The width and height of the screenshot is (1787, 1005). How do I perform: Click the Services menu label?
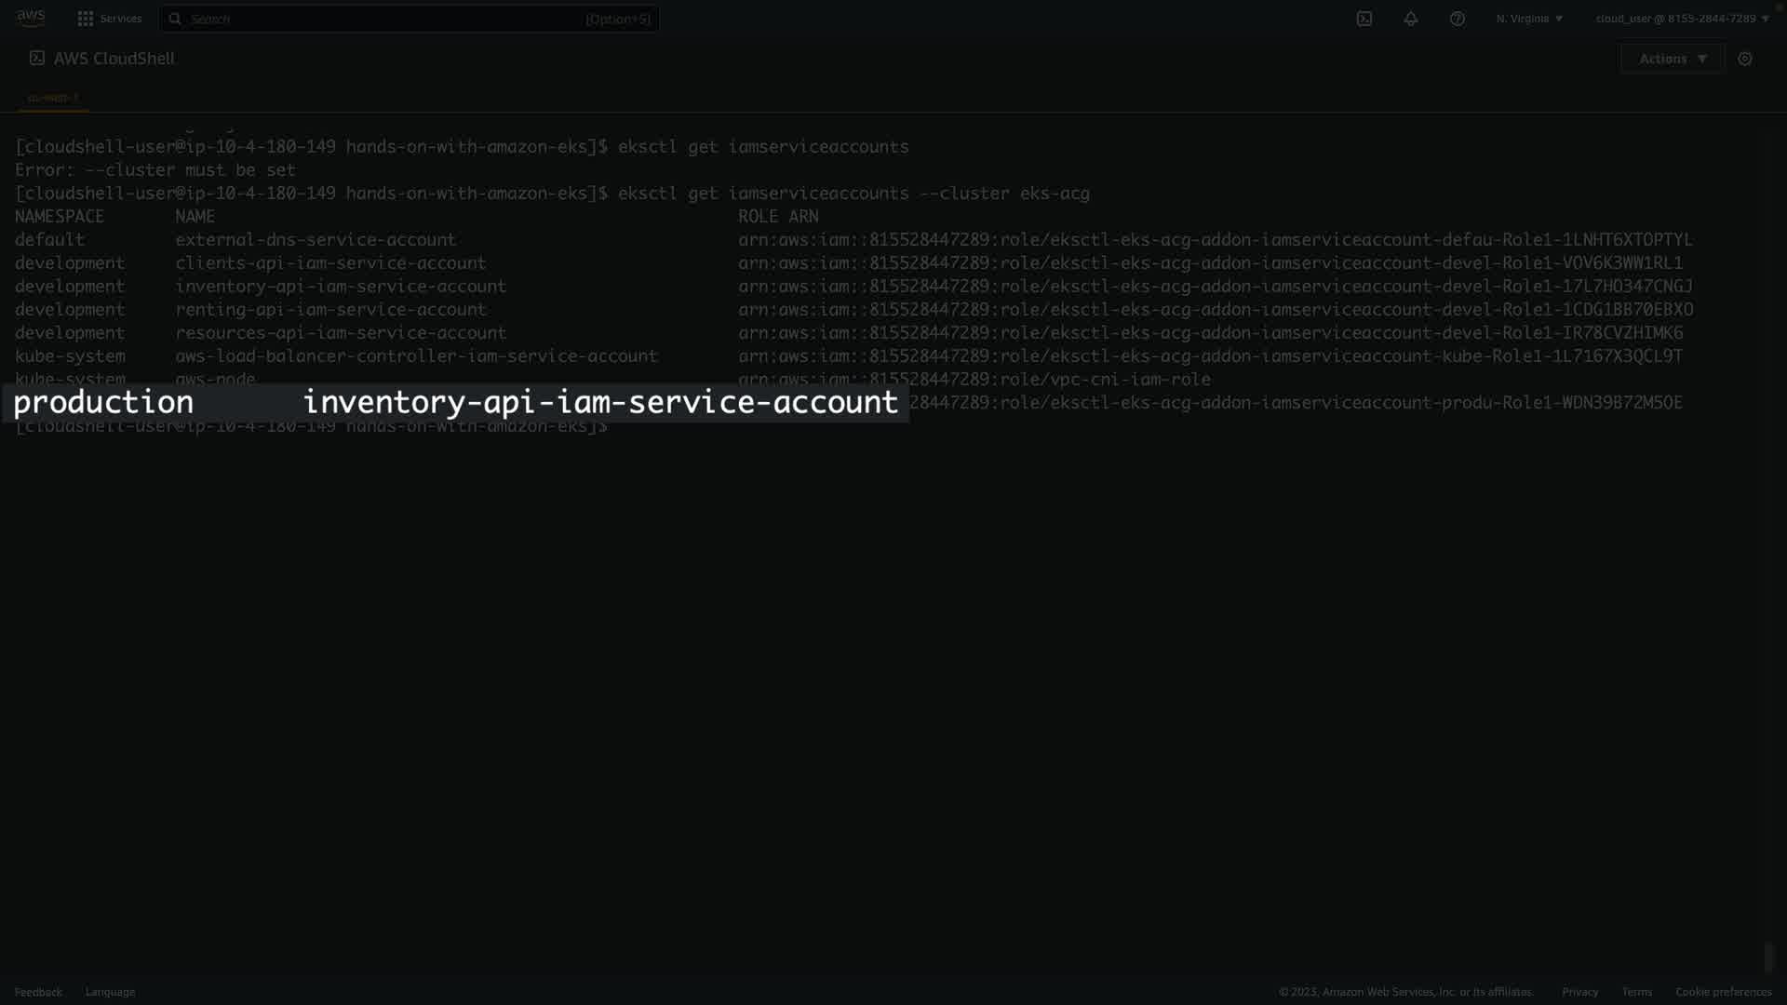coord(121,19)
